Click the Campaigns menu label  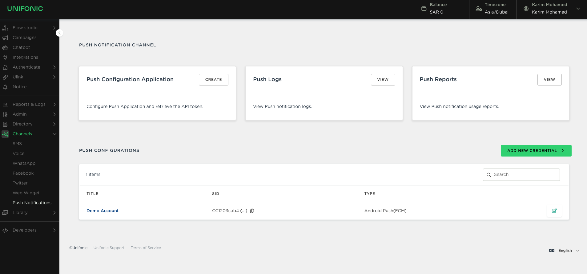(25, 38)
